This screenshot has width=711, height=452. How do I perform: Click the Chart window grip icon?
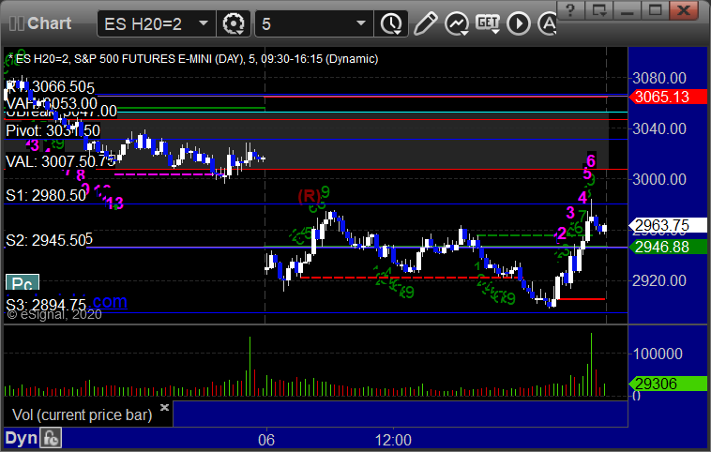coord(17,23)
